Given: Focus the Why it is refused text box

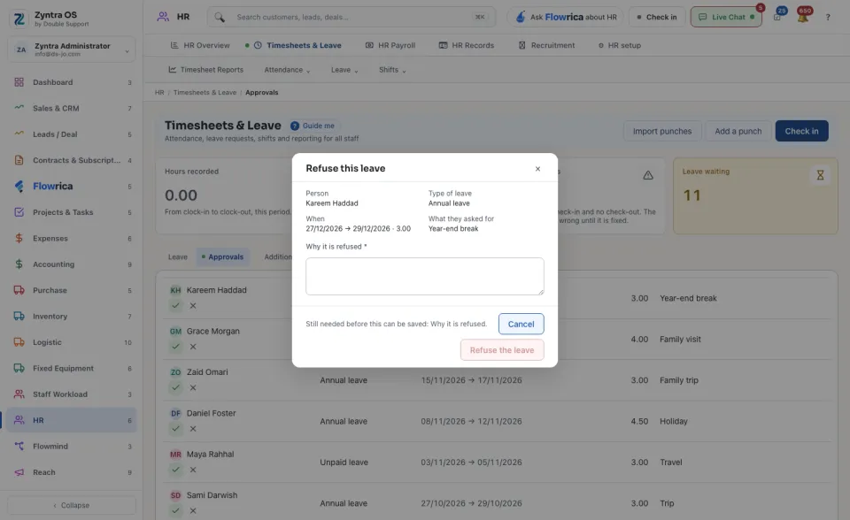Looking at the screenshot, I should 424,276.
